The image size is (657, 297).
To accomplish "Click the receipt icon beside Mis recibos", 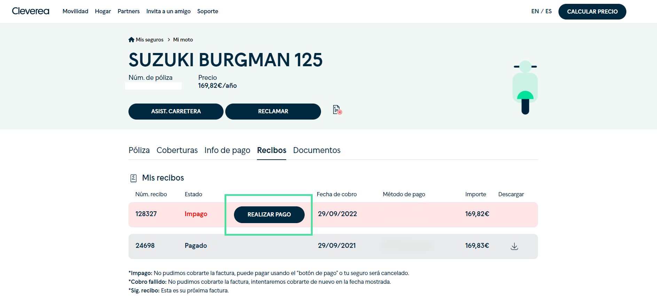I will pyautogui.click(x=133, y=178).
